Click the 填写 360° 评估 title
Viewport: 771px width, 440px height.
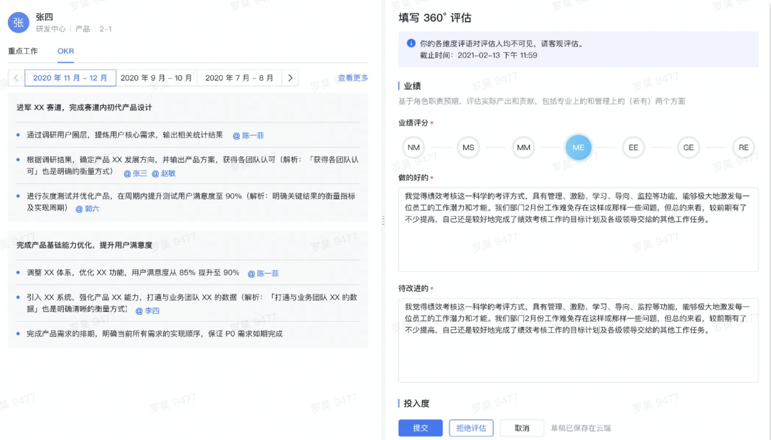[x=435, y=17]
